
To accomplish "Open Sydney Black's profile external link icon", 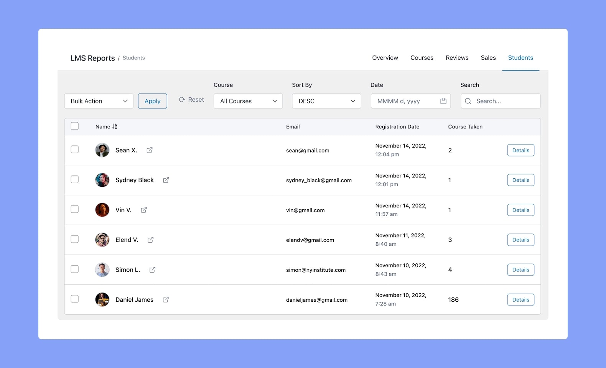I will [x=166, y=180].
